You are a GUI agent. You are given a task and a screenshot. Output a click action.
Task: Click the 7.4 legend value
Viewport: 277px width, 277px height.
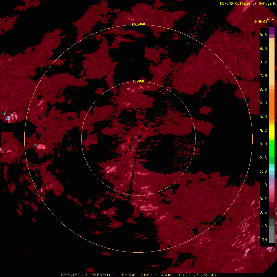pyautogui.click(x=263, y=76)
